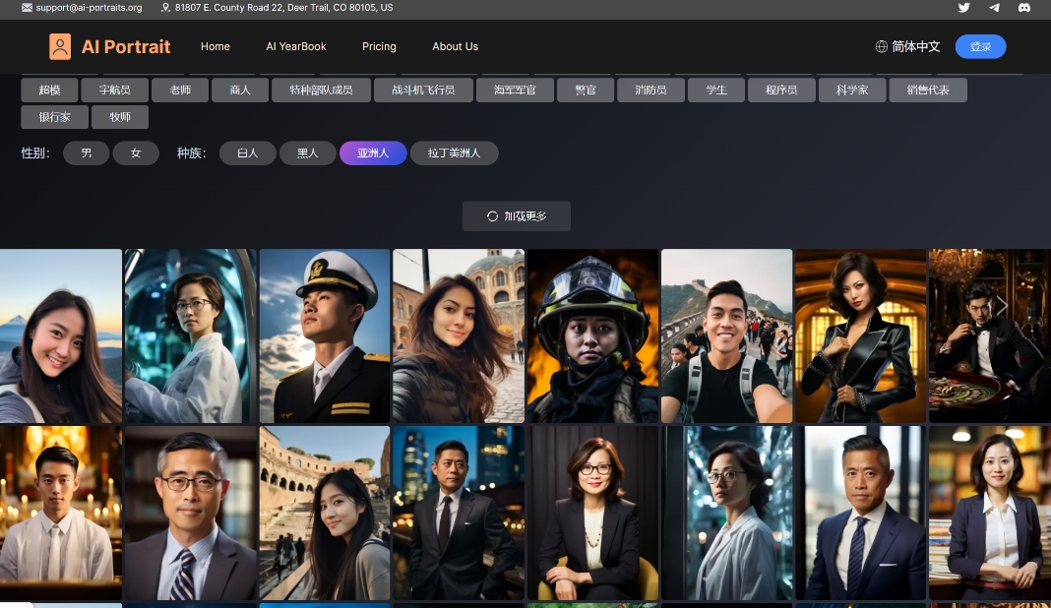Click the 登录 login button
The height and width of the screenshot is (608, 1051).
980,46
